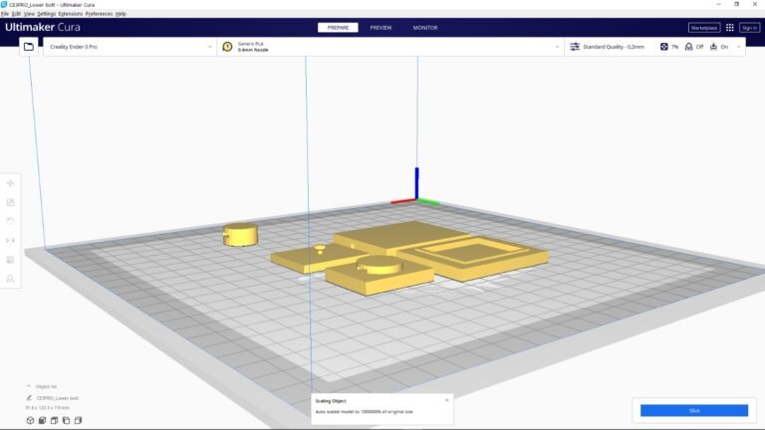This screenshot has height=430, width=765.
Task: Switch to front view cube icon
Action: point(43,420)
